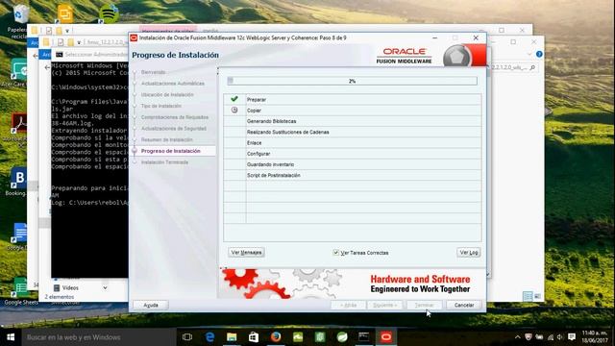The image size is (615, 346).
Task: Open Task View from the taskbar
Action: tap(187, 337)
